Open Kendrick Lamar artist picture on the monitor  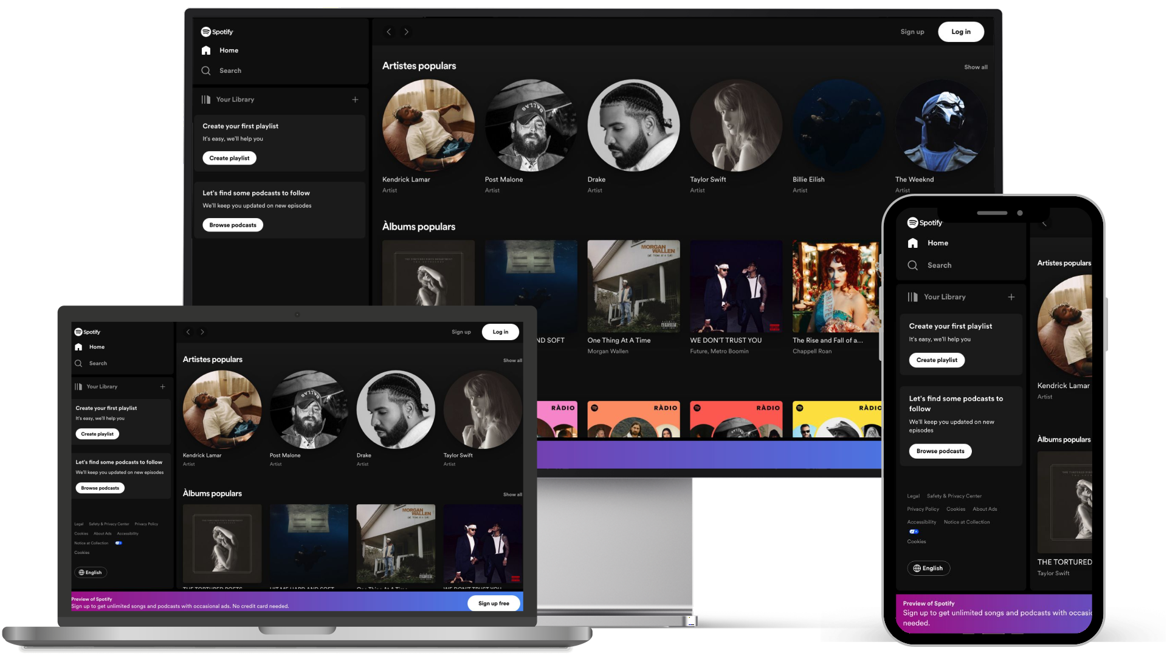429,125
